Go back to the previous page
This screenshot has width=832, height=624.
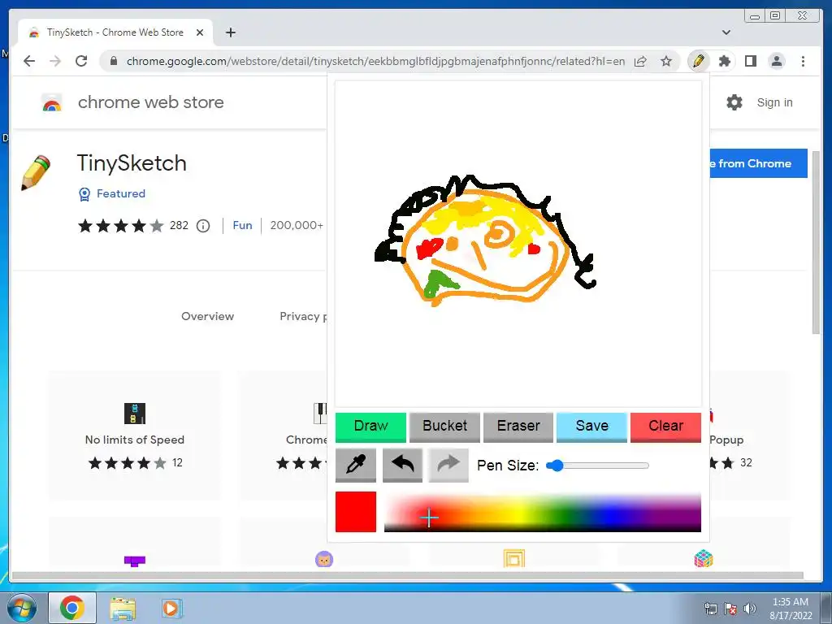coord(29,61)
